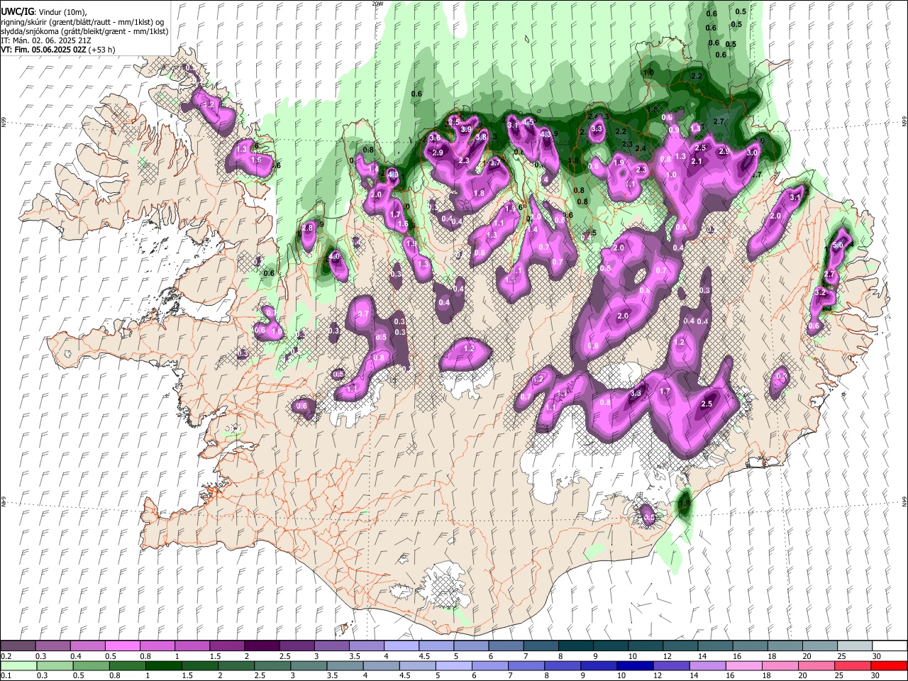This screenshot has height=681, width=908.
Task: Select light gray snow swatch between 25 and 30
Action: 854,646
